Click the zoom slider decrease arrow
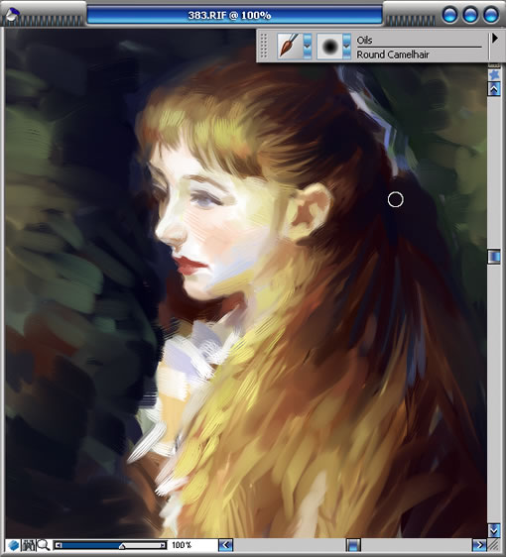 58,545
